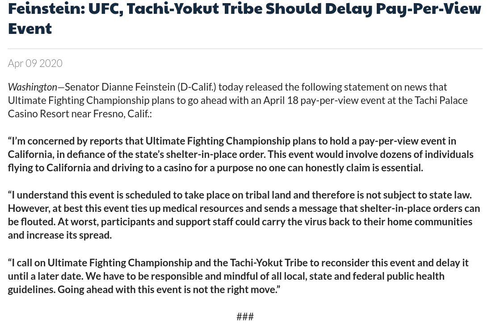Click the paragraph starting "I understand this event"

pyautogui.click(x=244, y=215)
